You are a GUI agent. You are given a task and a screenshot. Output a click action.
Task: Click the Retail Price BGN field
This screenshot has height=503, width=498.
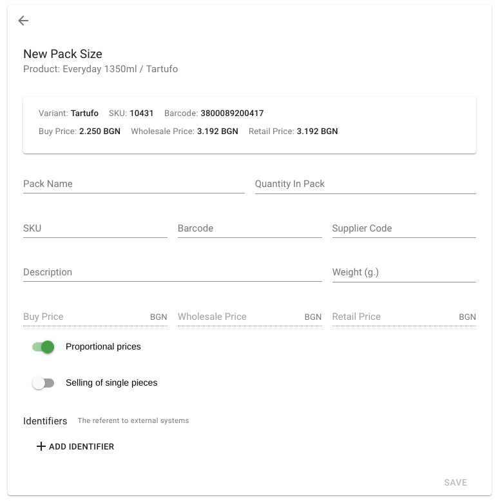[404, 317]
